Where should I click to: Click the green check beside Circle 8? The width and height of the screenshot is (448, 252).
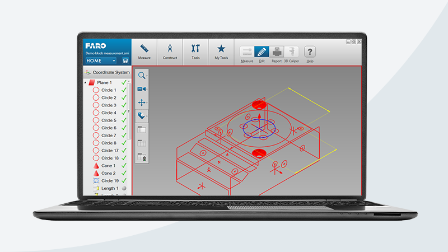click(124, 143)
